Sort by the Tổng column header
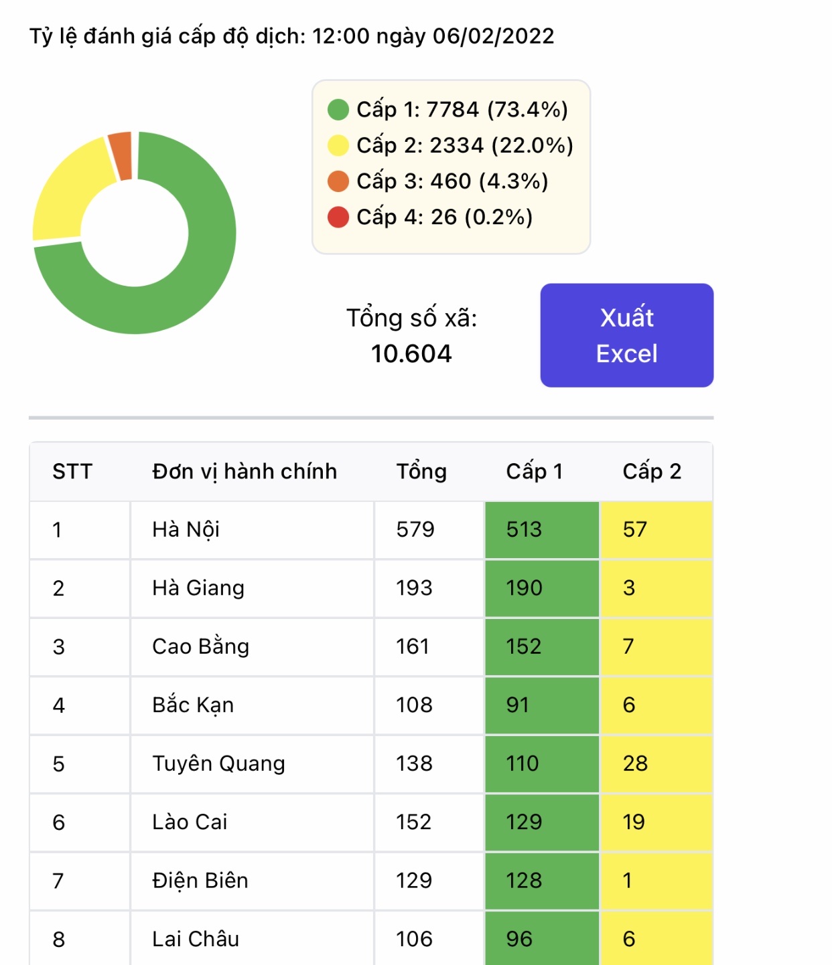This screenshot has width=832, height=965. point(421,472)
